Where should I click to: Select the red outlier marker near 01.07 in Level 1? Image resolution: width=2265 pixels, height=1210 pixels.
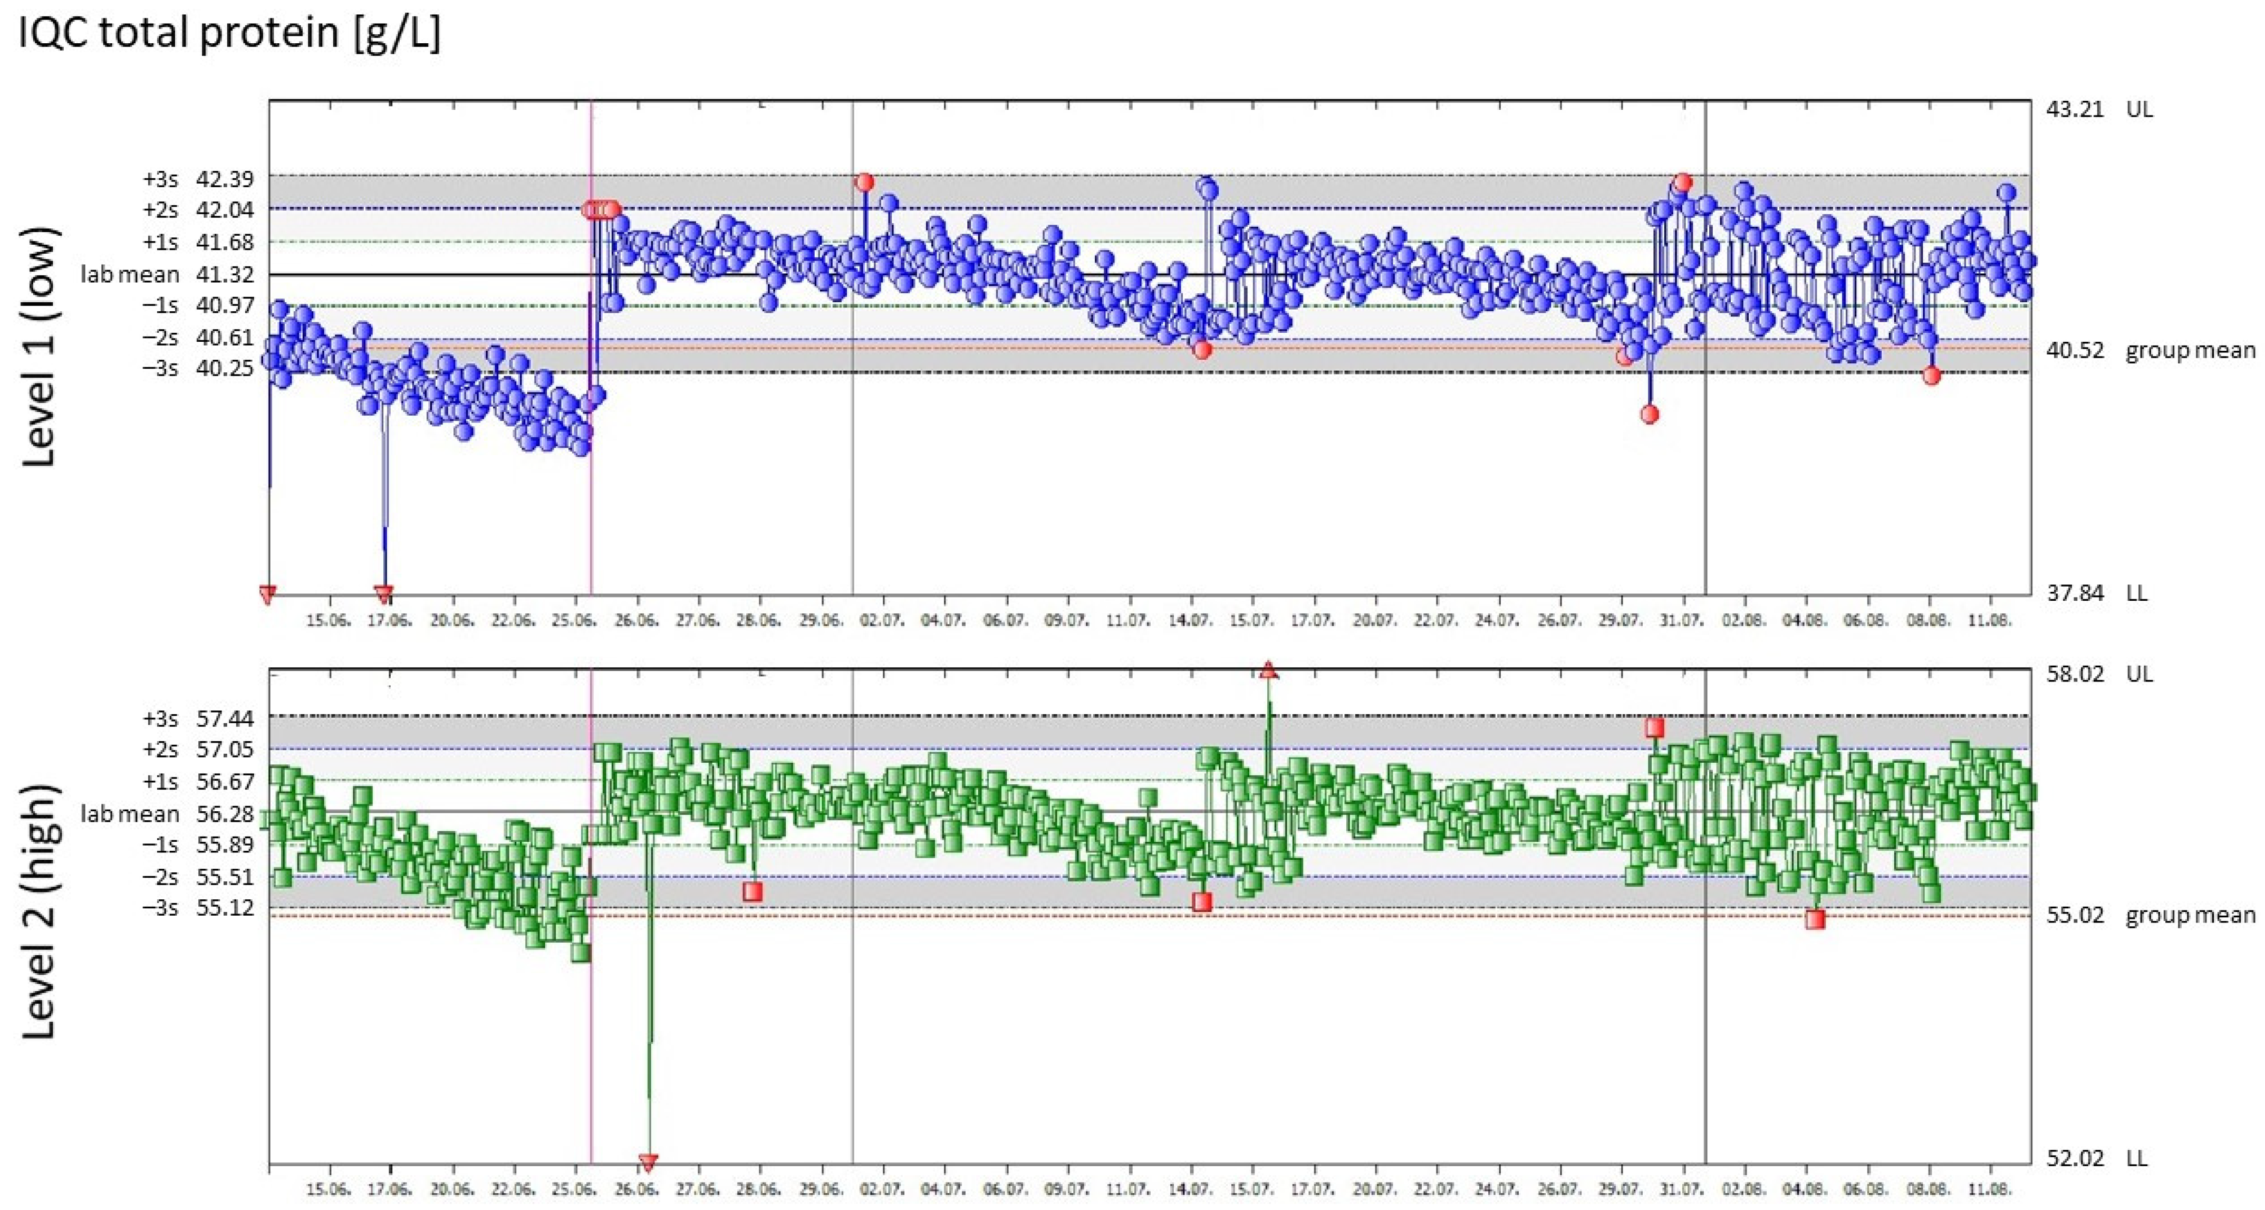(x=864, y=179)
